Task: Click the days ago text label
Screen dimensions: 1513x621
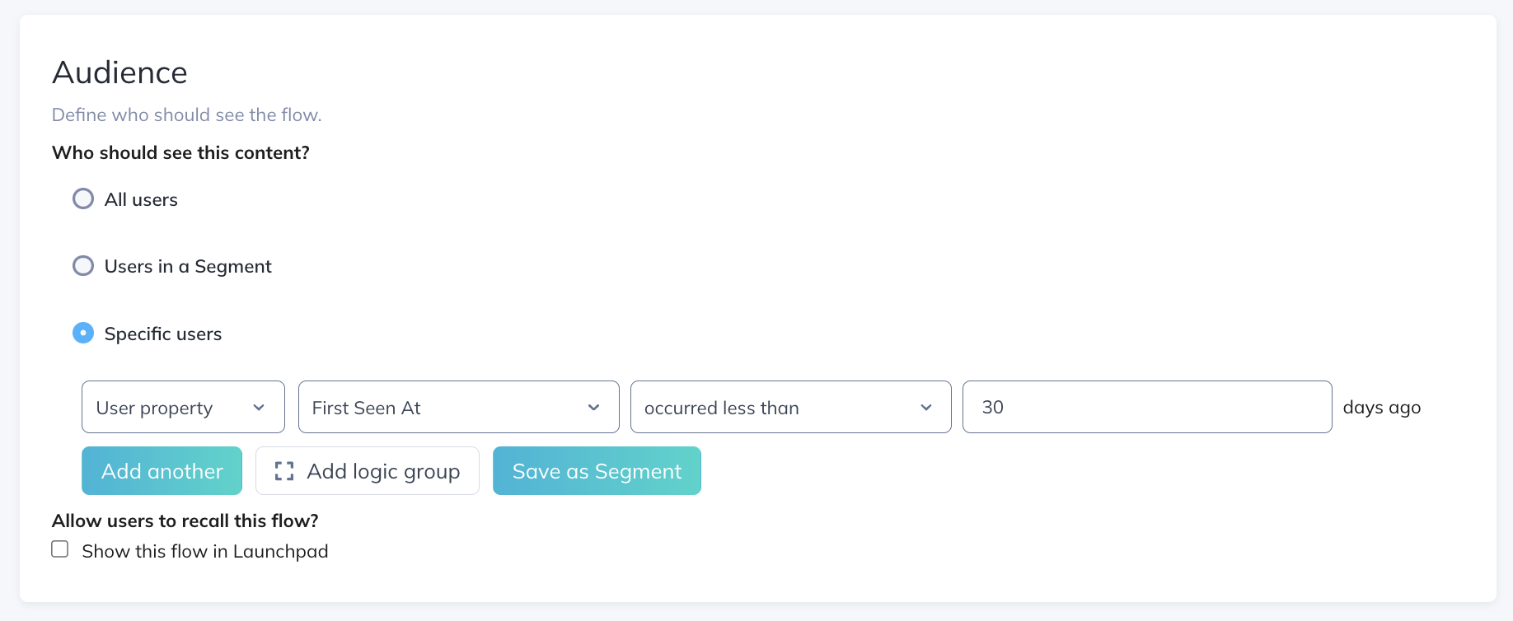Action: 1381,407
